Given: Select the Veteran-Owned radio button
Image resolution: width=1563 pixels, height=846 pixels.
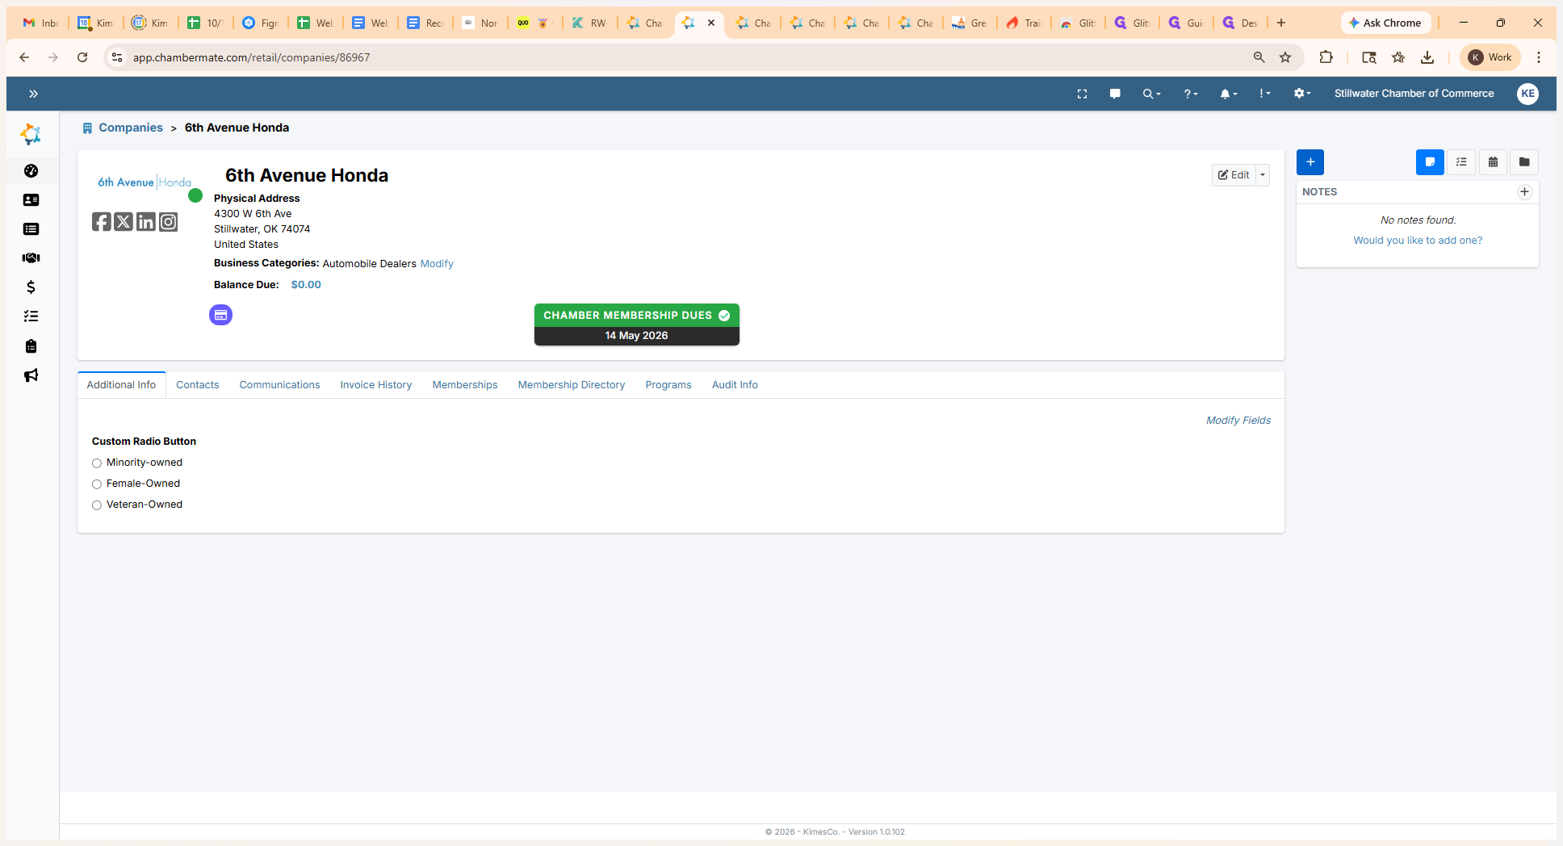Looking at the screenshot, I should pyautogui.click(x=97, y=505).
